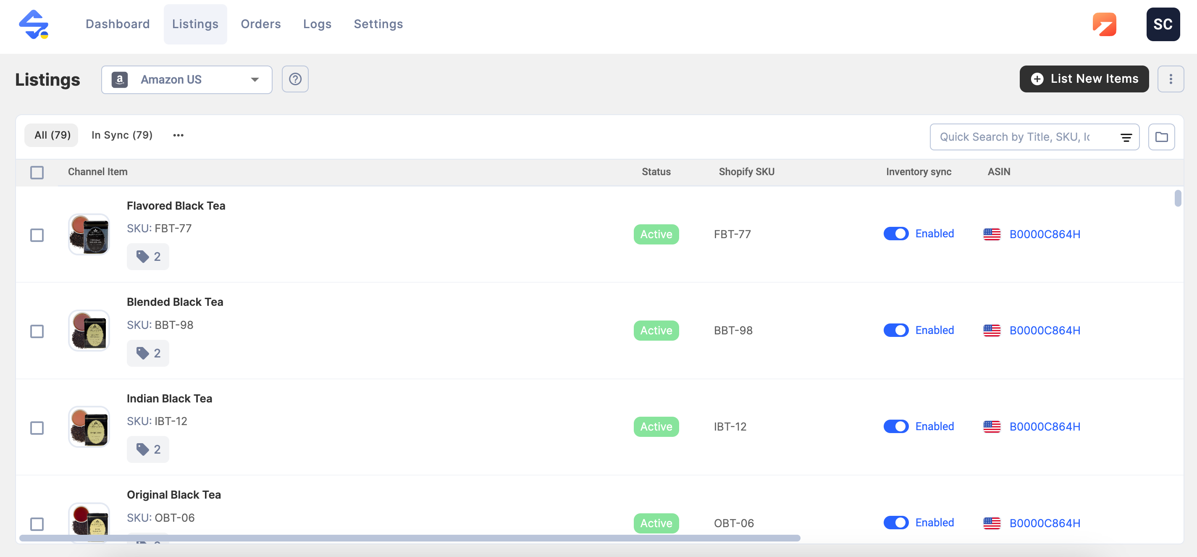Click the horizontal scrollbar at the table bottom
The height and width of the screenshot is (557, 1197).
coord(409,538)
